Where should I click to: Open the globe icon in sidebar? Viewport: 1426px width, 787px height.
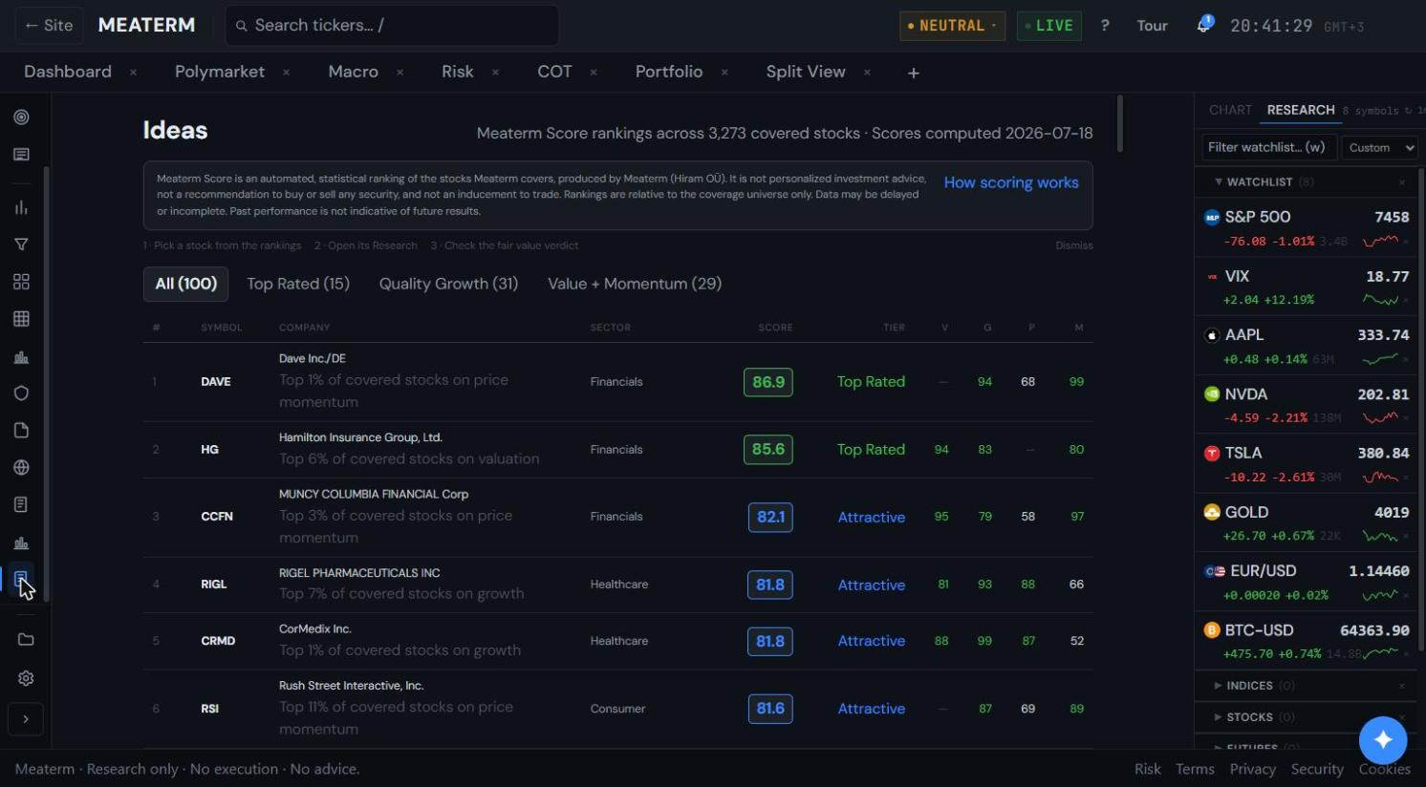[21, 468]
